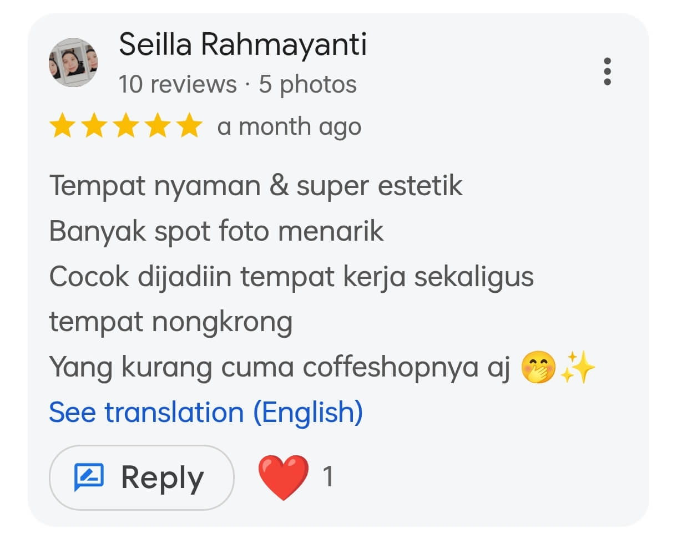Click the fifth yellow rating star
The image size is (677, 539).
pos(190,126)
